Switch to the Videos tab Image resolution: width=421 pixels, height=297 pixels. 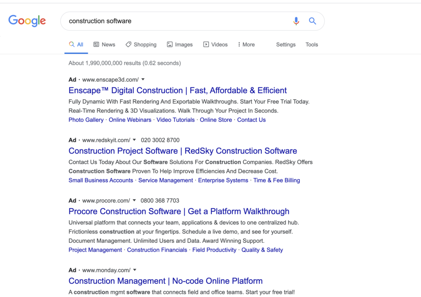click(x=215, y=44)
